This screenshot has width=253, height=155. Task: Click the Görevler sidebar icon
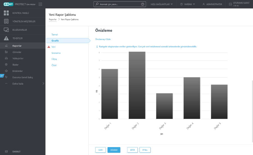(x=6, y=52)
